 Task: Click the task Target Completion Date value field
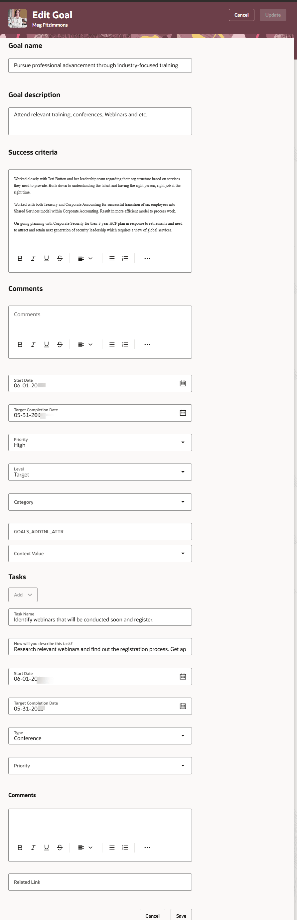pos(100,706)
